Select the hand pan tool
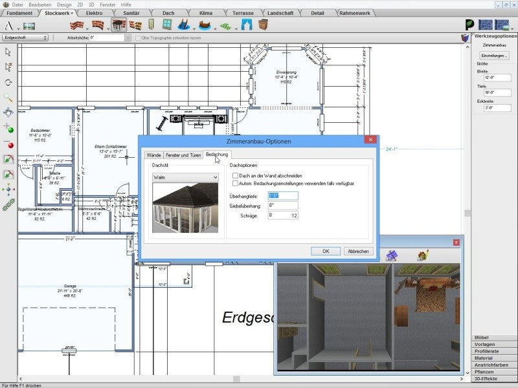The height and width of the screenshot is (388, 518). pos(8,113)
